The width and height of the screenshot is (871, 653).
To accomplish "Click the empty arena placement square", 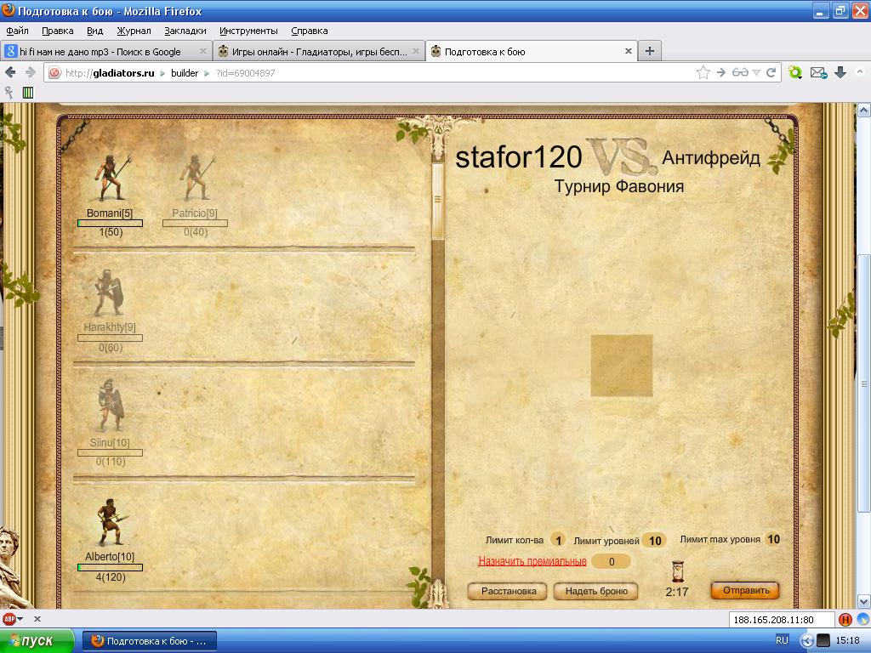I will [x=622, y=366].
